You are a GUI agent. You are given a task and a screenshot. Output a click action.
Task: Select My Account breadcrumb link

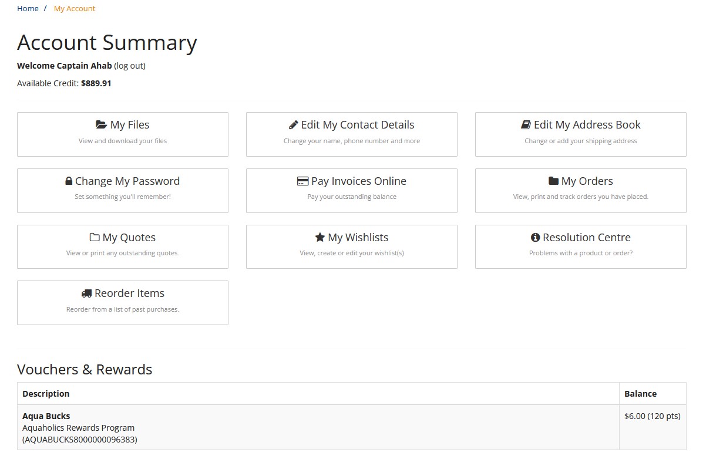click(75, 8)
